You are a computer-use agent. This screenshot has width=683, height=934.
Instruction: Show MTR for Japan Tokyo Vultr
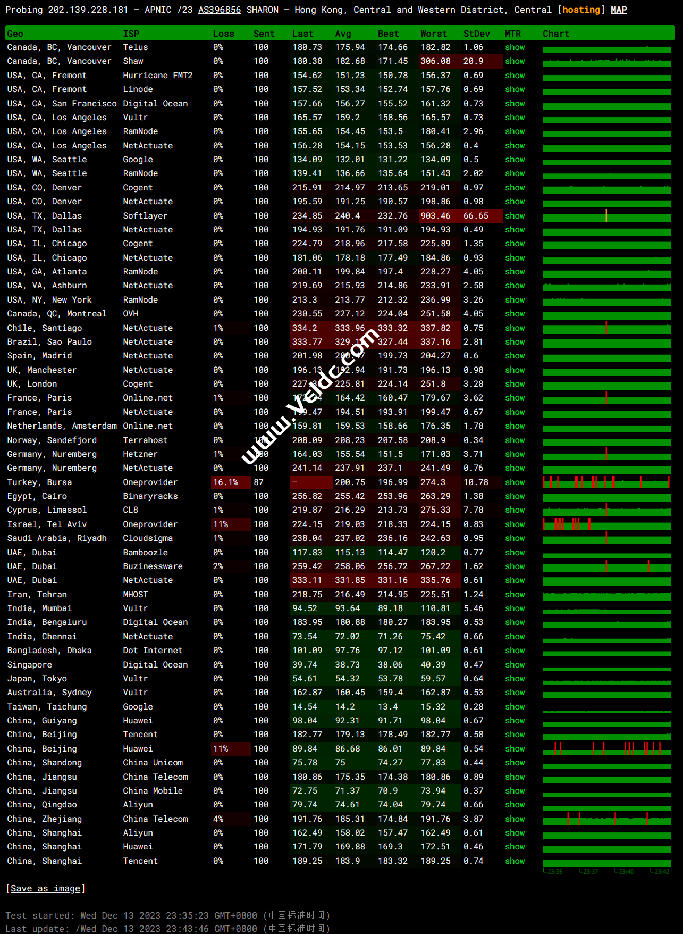515,679
